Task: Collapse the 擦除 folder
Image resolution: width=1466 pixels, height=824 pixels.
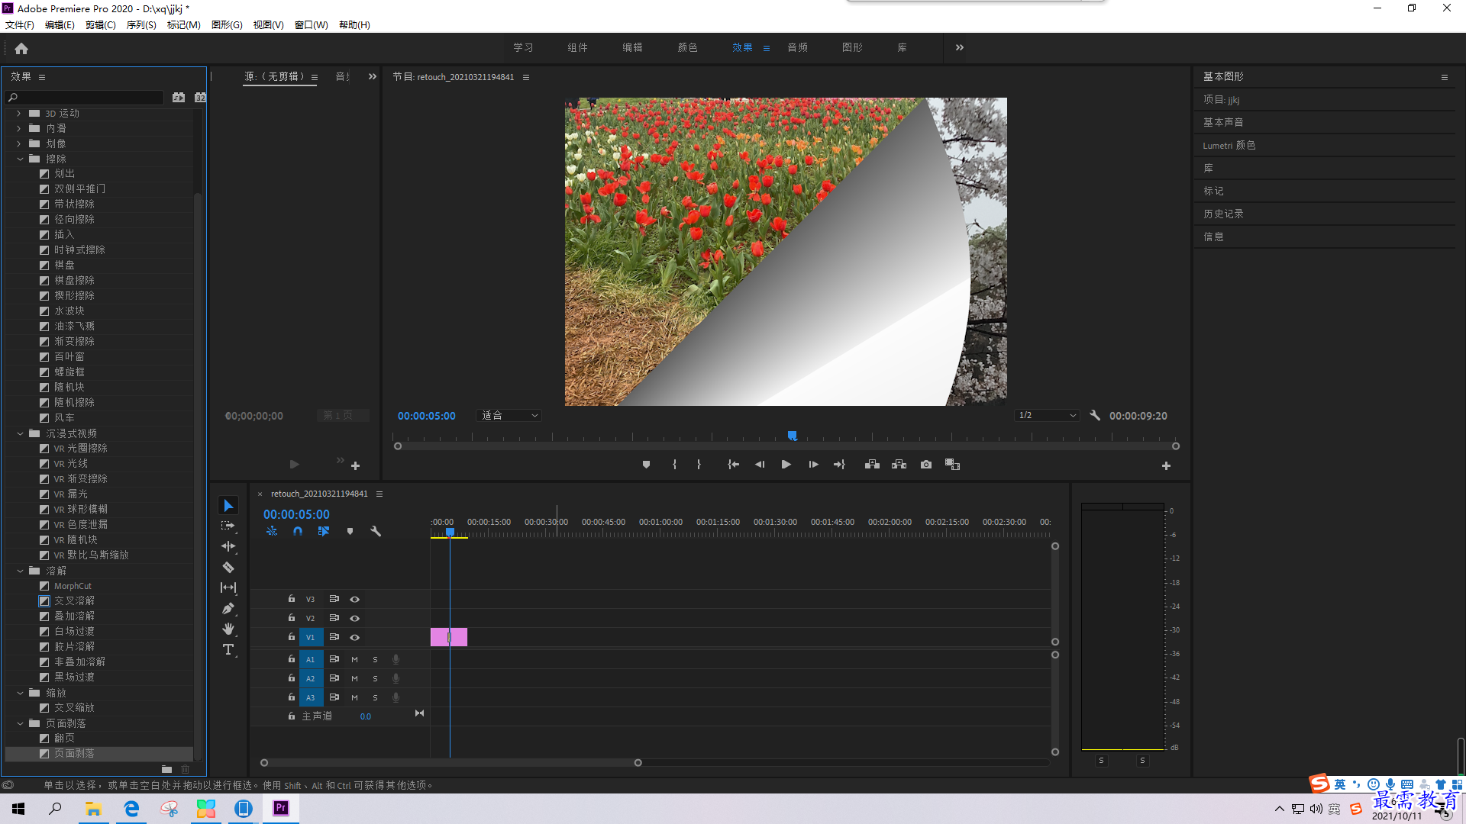Action: [19, 159]
